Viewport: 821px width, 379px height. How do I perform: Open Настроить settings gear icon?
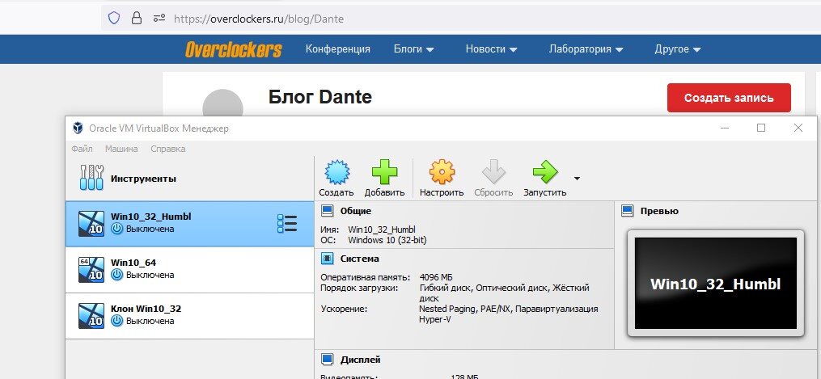442,172
